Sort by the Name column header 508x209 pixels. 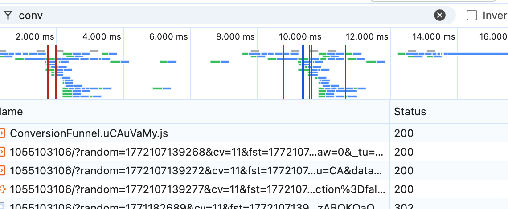tap(11, 112)
